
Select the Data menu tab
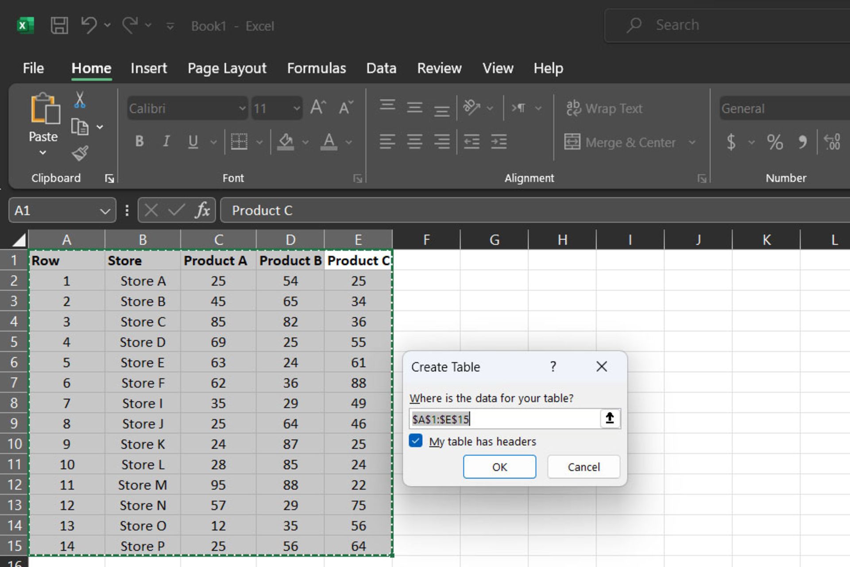pyautogui.click(x=380, y=68)
